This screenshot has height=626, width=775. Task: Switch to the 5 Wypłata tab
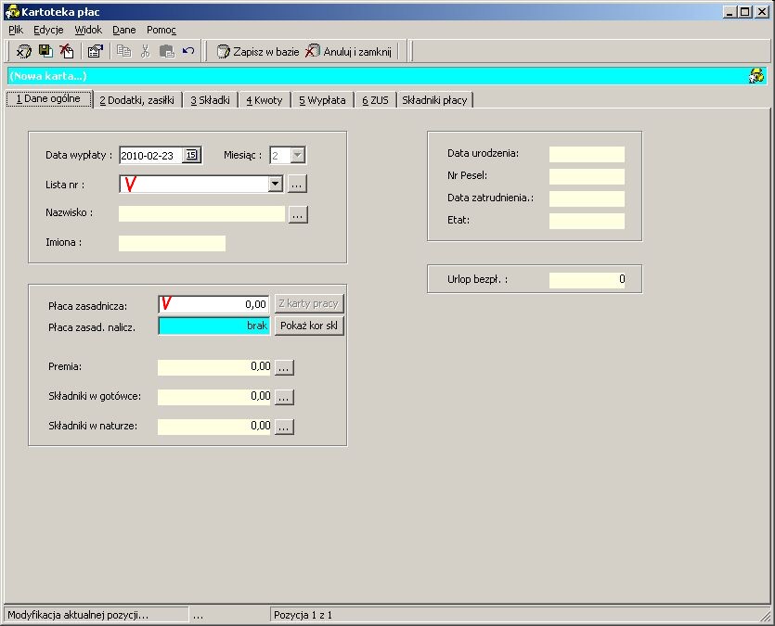tap(322, 100)
